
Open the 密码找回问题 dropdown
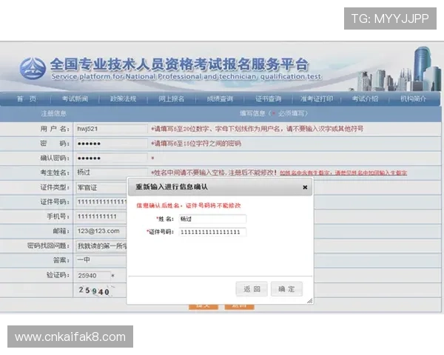coord(101,246)
